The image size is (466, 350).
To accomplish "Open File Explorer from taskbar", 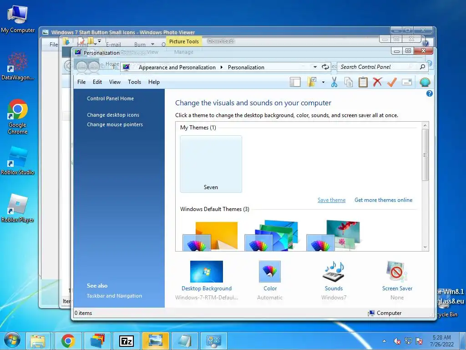I will tap(38, 341).
